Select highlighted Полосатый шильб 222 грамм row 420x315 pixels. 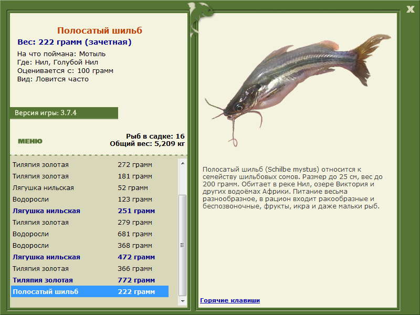[x=89, y=292]
